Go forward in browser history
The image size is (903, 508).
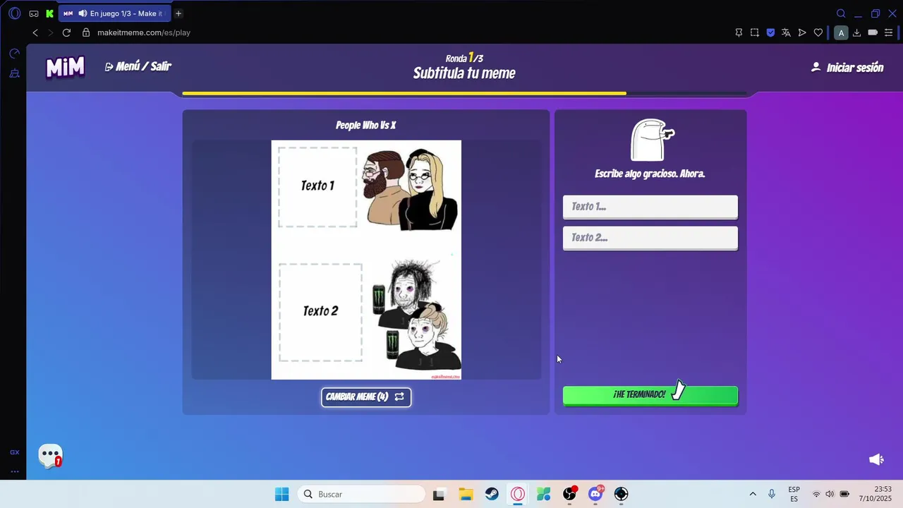pyautogui.click(x=50, y=32)
